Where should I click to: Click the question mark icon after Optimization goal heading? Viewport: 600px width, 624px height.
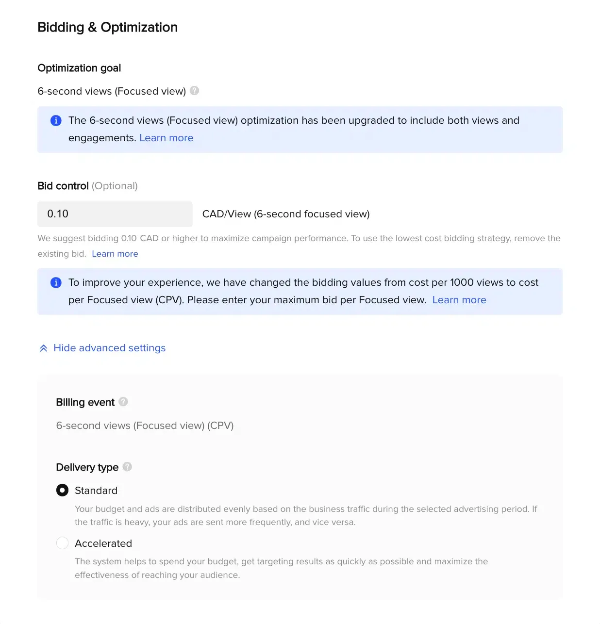[x=194, y=91]
